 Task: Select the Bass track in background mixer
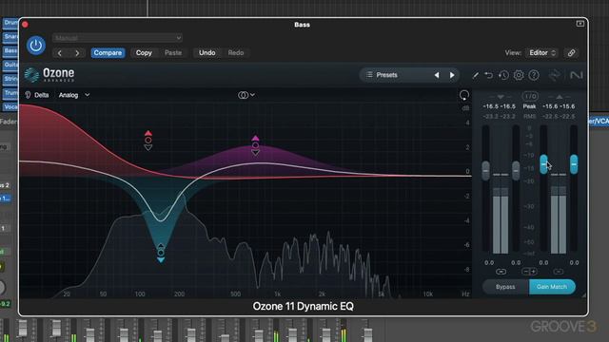10,50
